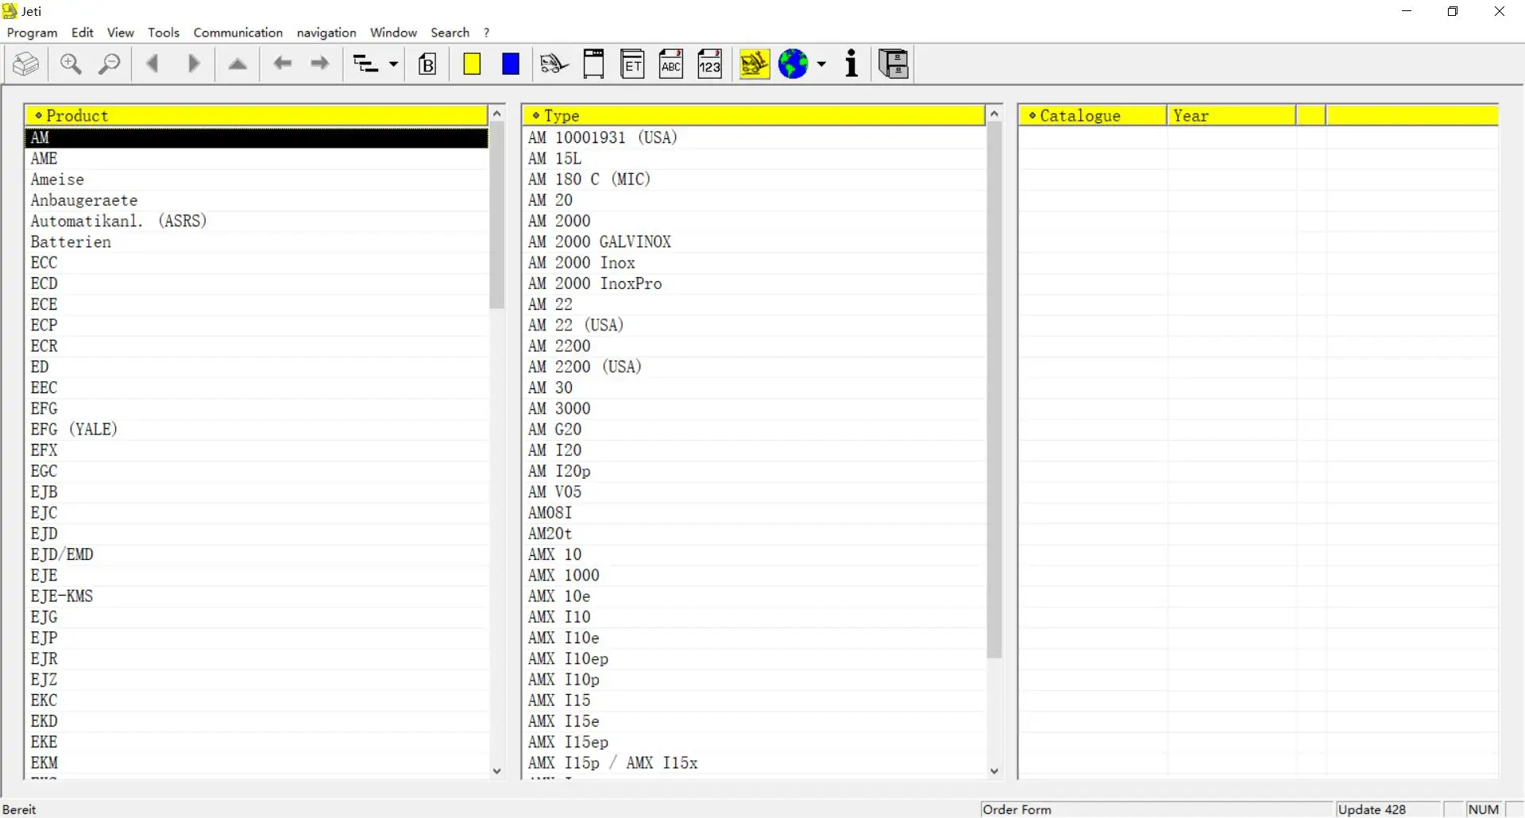Select AMX I15p / AMX I15x type
Viewport: 1525px width, 818px height.
tap(753, 763)
